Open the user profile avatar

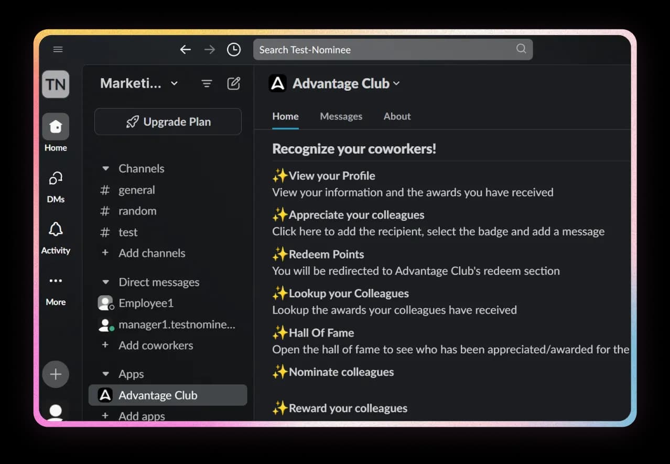coord(56,411)
